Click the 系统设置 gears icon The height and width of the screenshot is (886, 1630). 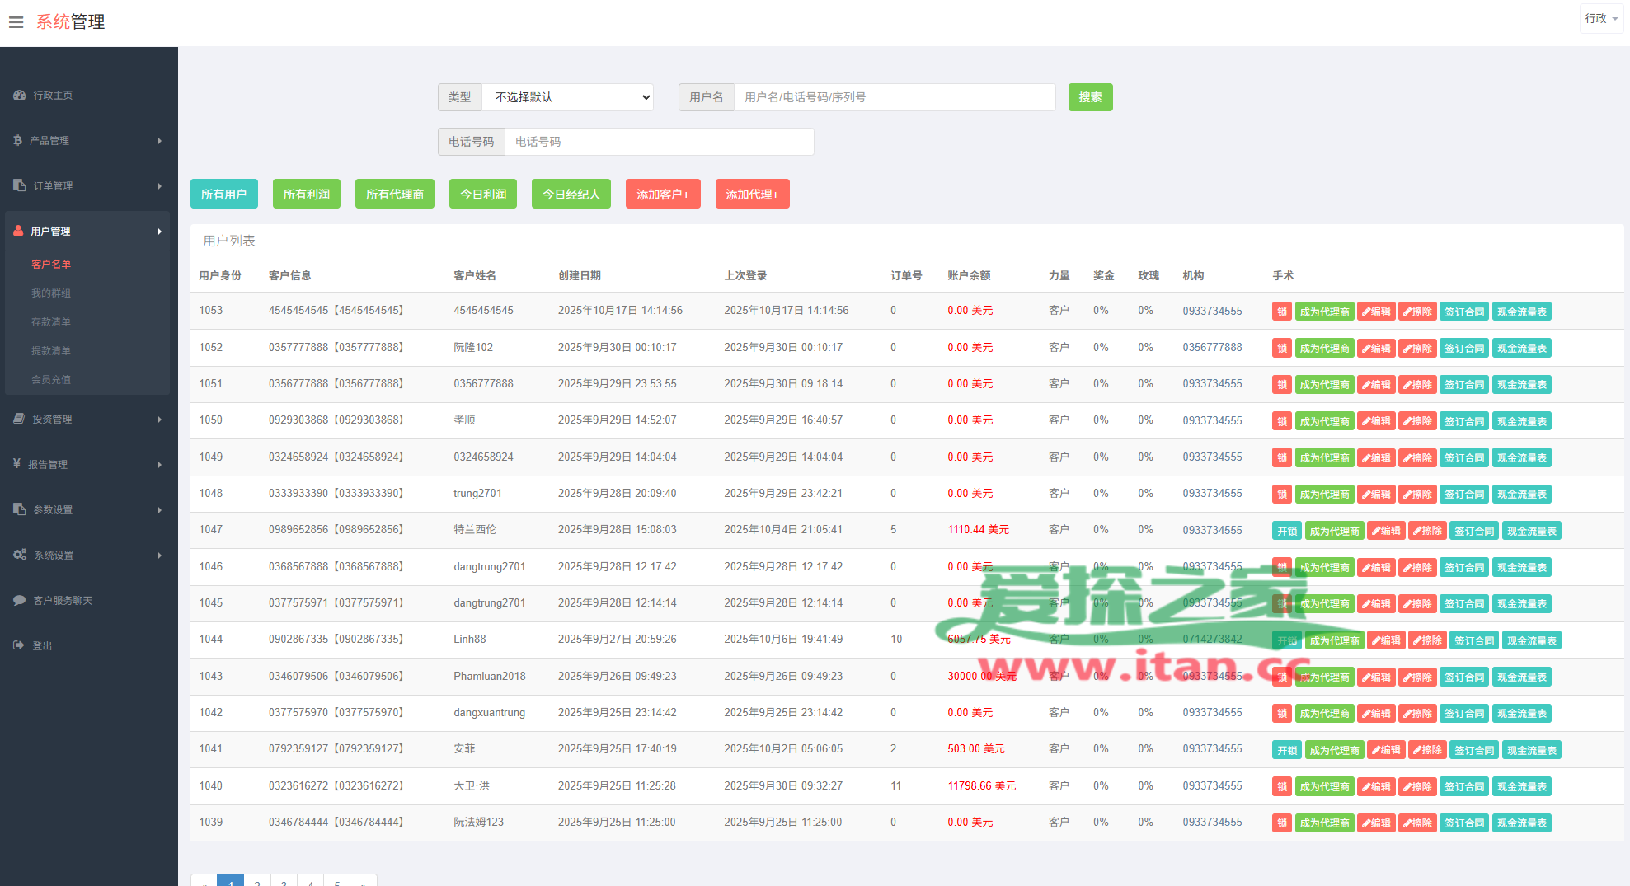[x=20, y=556]
